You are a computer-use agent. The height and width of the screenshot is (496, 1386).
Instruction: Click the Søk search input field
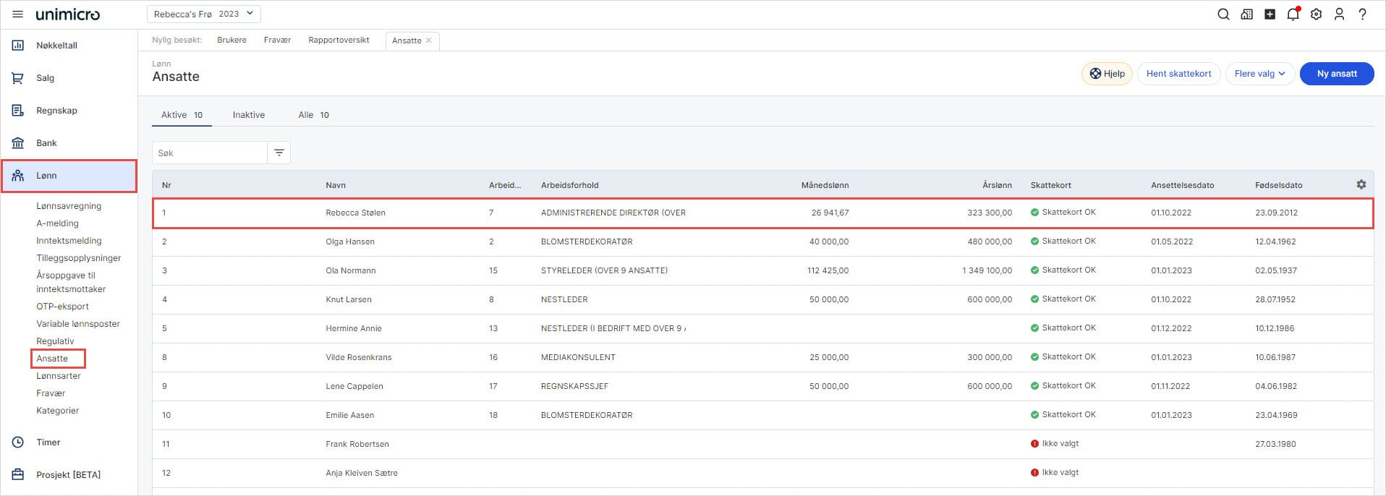click(210, 153)
